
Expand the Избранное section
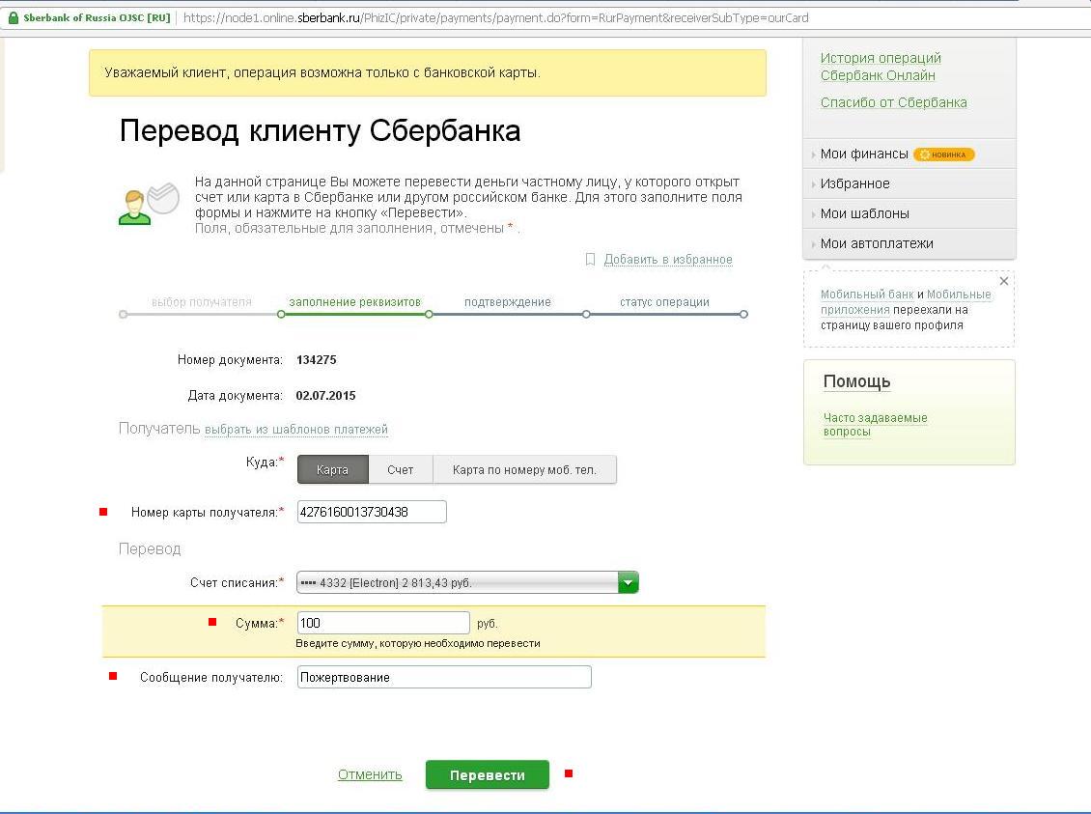point(854,183)
